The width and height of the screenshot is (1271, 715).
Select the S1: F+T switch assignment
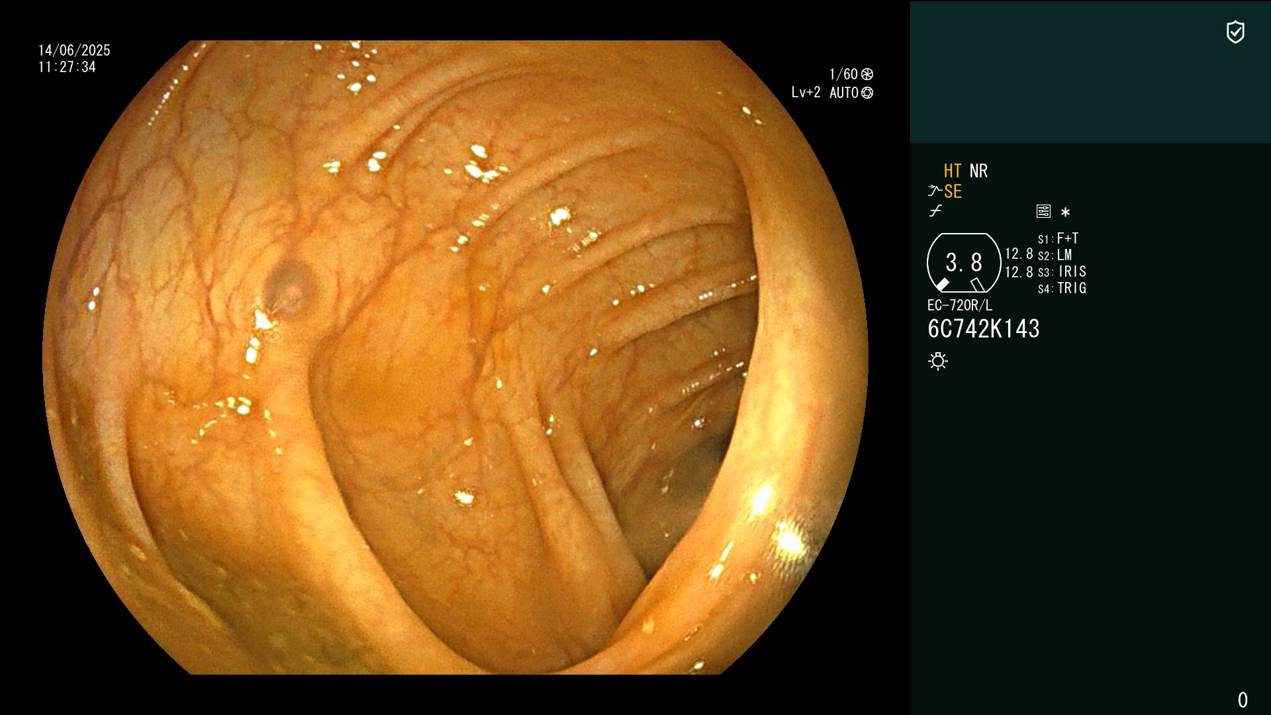coord(1059,238)
